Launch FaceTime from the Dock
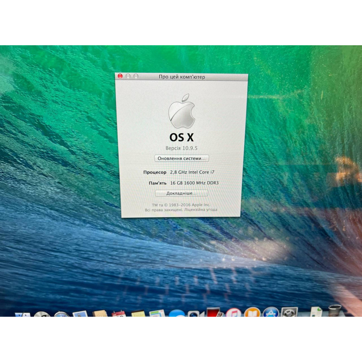This screenshot has width=362, height=362. pyautogui.click(x=196, y=314)
